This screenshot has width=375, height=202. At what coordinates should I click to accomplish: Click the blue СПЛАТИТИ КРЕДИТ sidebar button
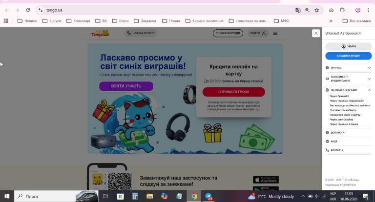(x=349, y=56)
